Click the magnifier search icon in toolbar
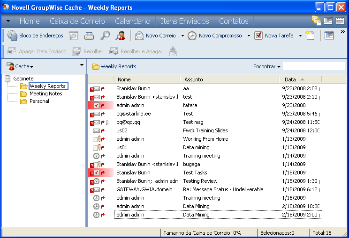 coord(106,36)
